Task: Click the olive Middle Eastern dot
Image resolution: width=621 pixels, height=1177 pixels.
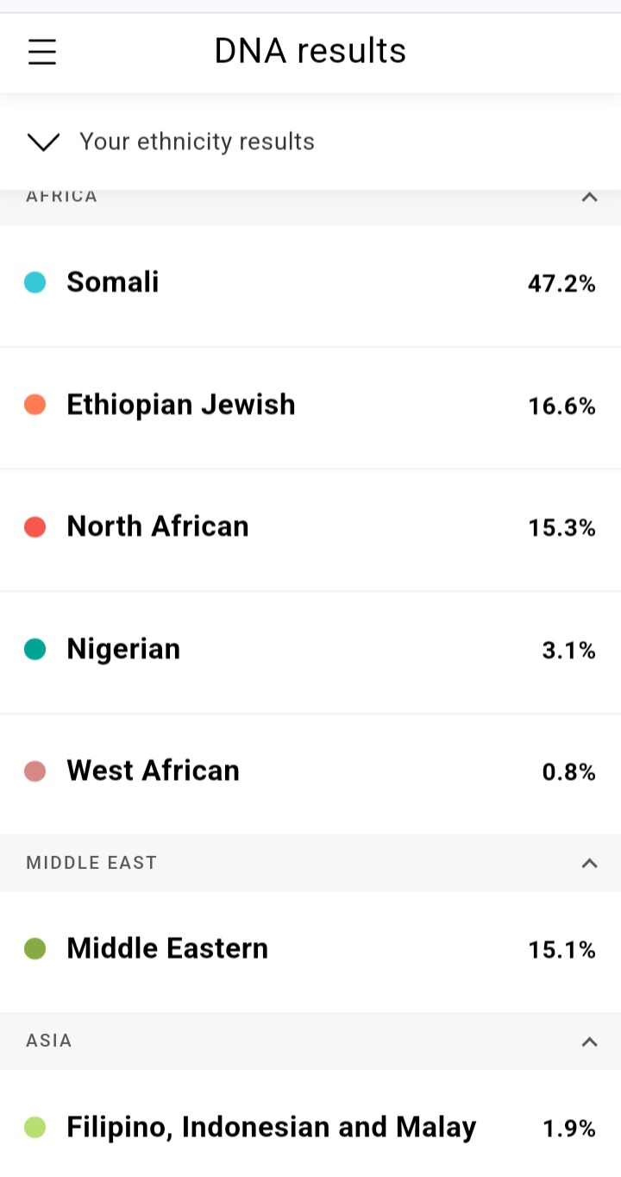Action: pos(35,949)
